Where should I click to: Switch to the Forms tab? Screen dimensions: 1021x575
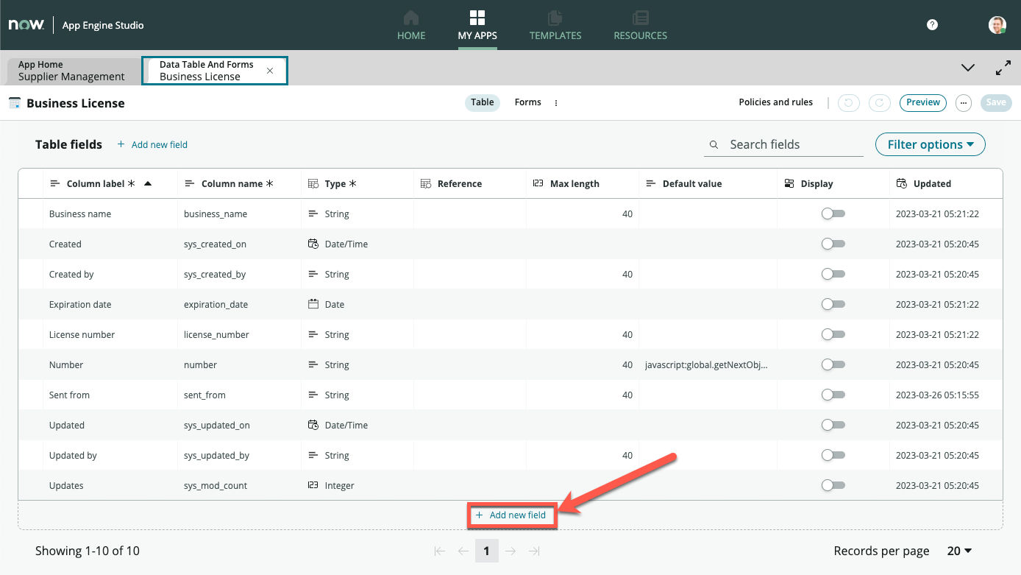pos(527,102)
